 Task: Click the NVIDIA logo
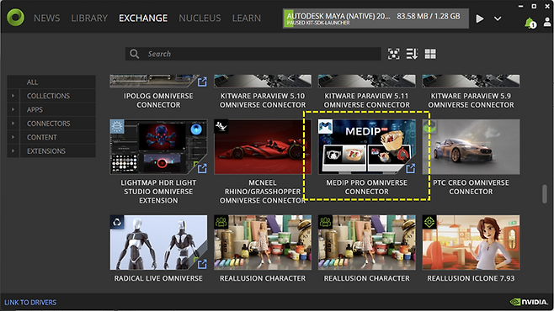click(x=529, y=302)
